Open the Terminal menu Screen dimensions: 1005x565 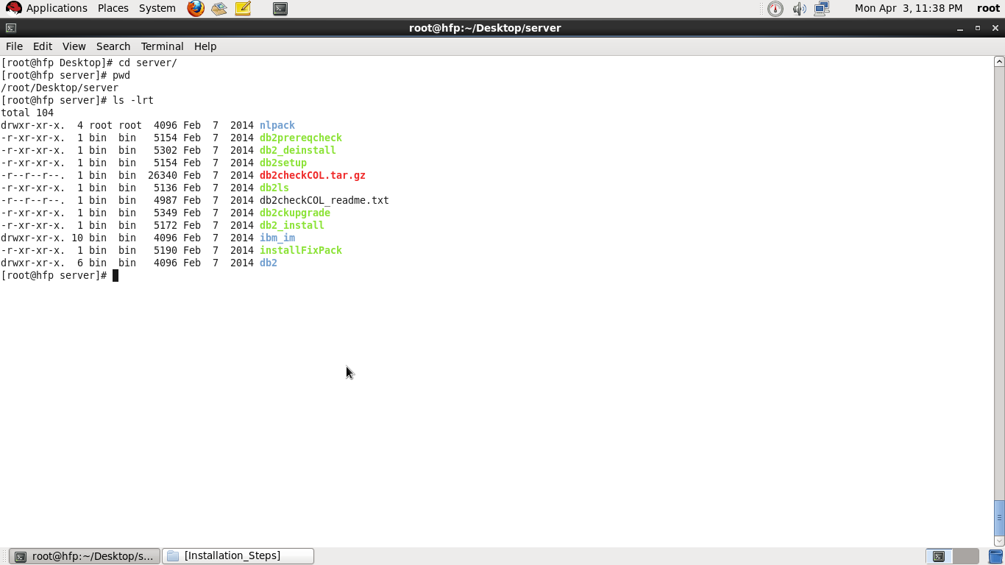point(162,46)
